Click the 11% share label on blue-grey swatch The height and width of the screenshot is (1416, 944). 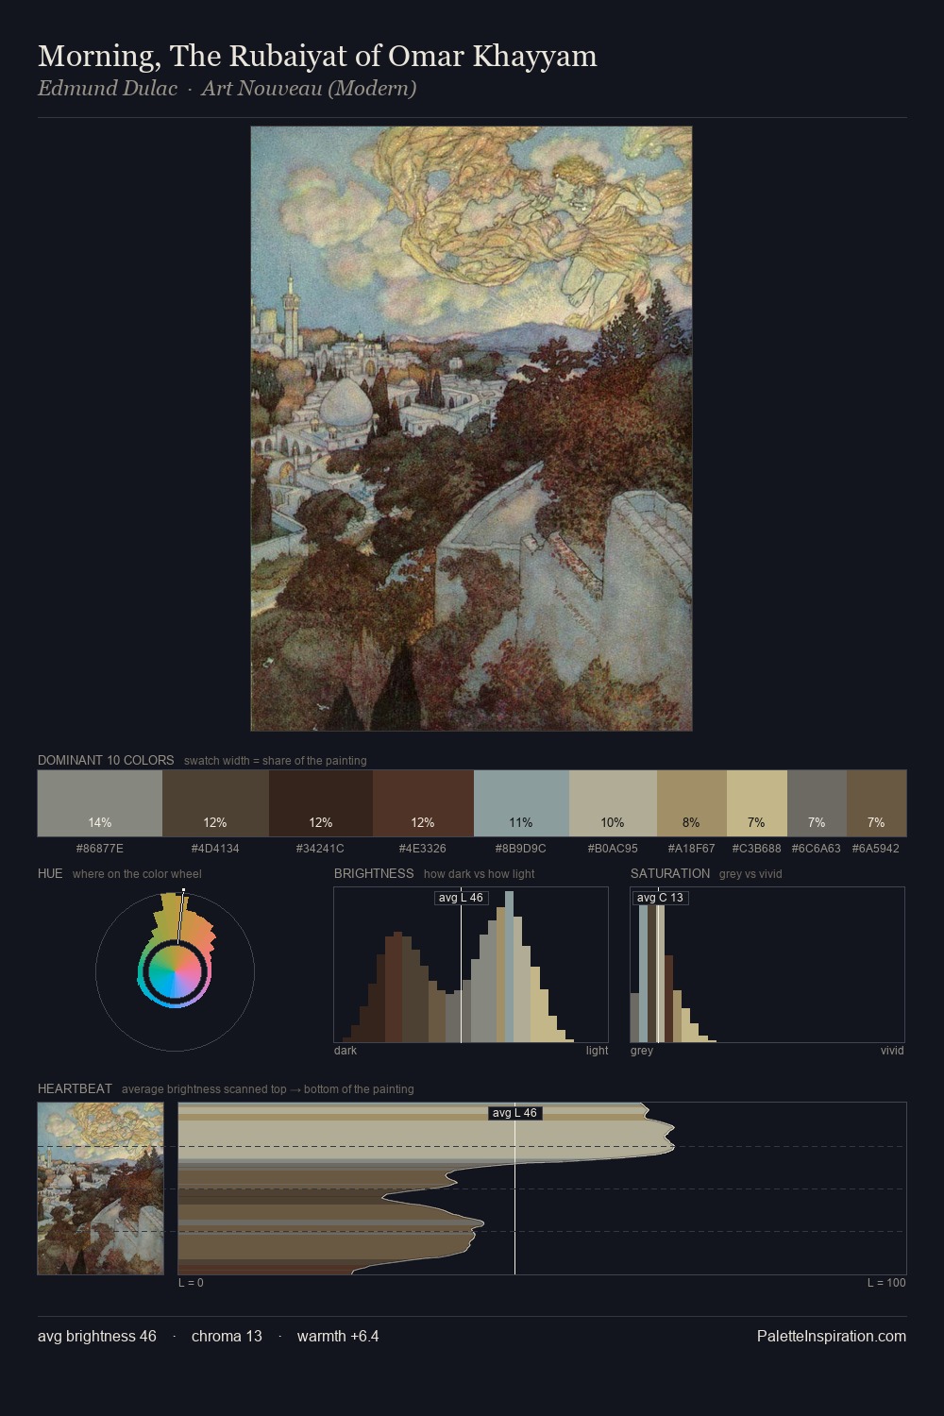tap(521, 822)
